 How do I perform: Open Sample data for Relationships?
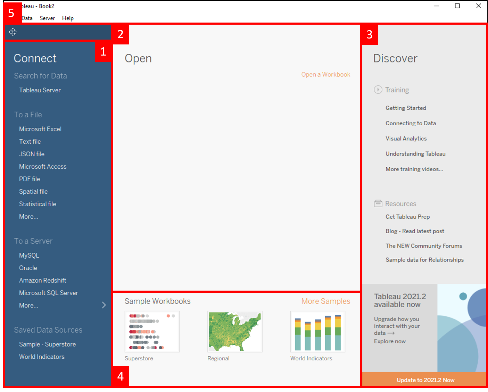(424, 260)
